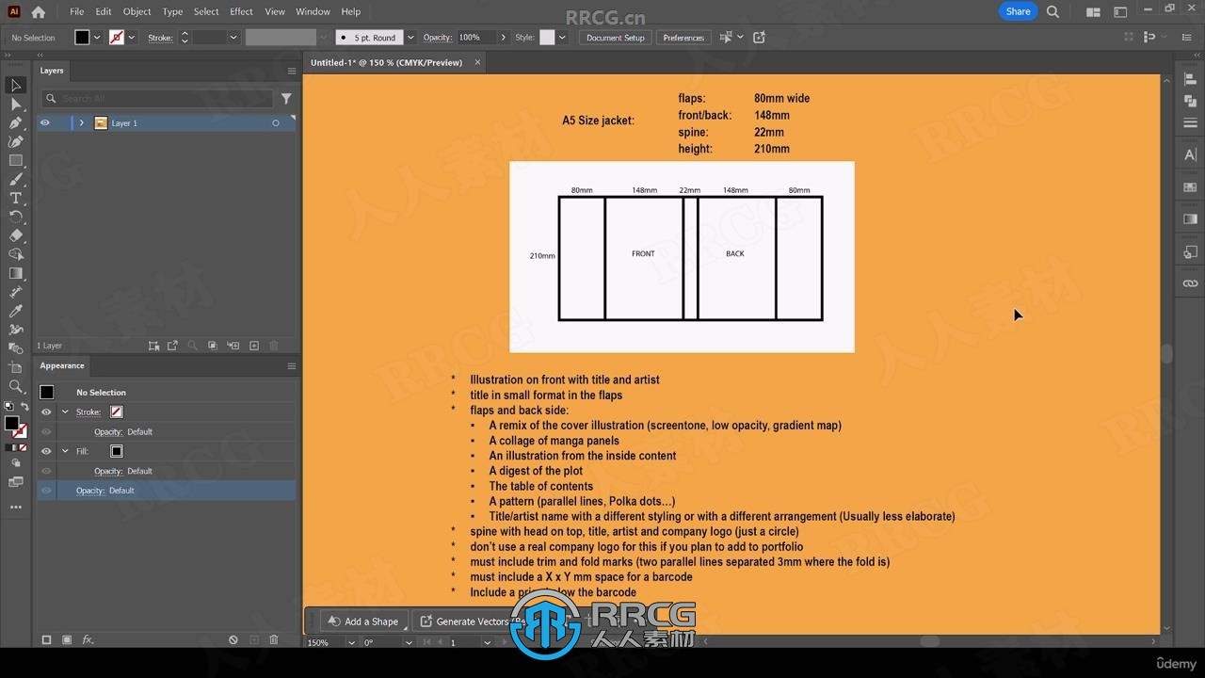Image resolution: width=1205 pixels, height=678 pixels.
Task: Toggle Fill visibility in Appearance panel
Action: click(x=45, y=451)
